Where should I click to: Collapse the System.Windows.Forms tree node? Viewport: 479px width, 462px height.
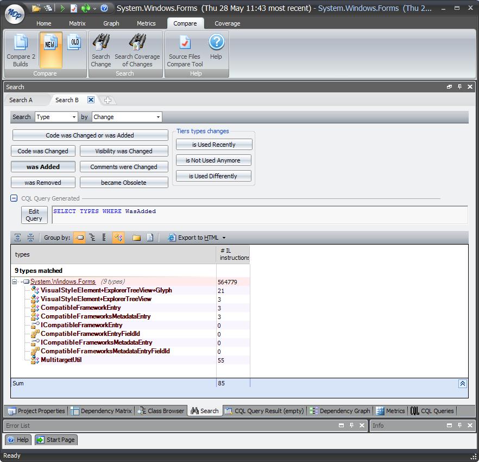(14, 282)
